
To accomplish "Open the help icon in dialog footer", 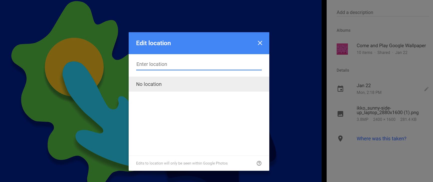I will coord(259,163).
